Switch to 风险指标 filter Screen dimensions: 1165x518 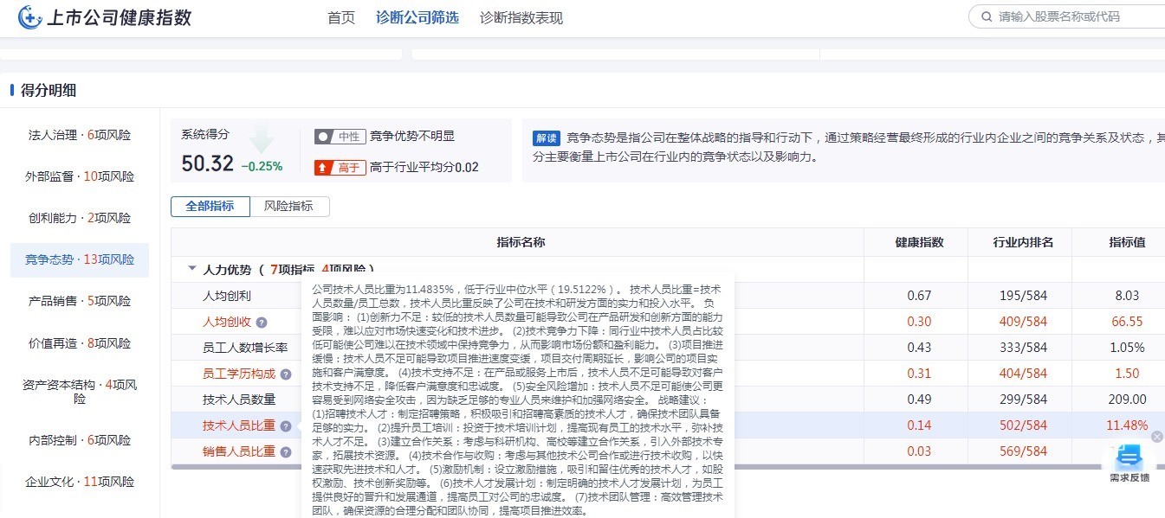click(289, 207)
